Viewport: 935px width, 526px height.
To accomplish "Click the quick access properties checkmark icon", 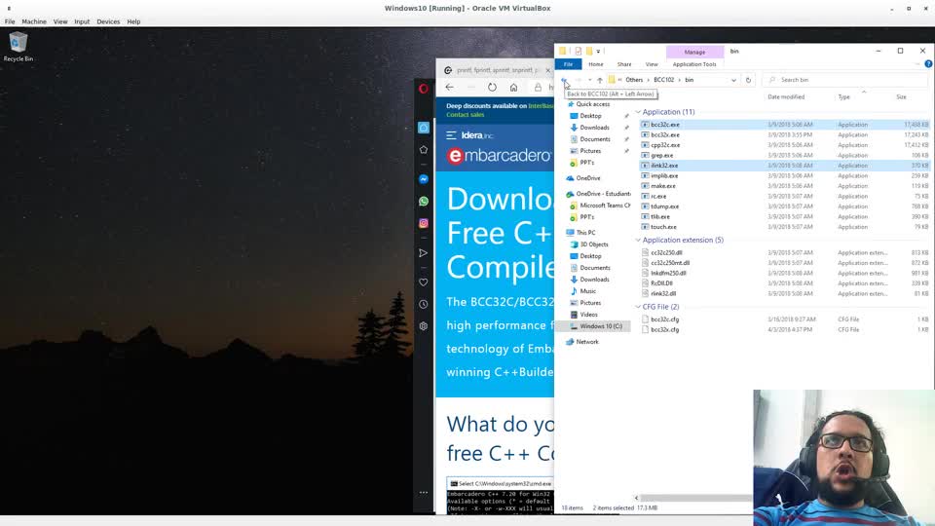I will pos(578,52).
